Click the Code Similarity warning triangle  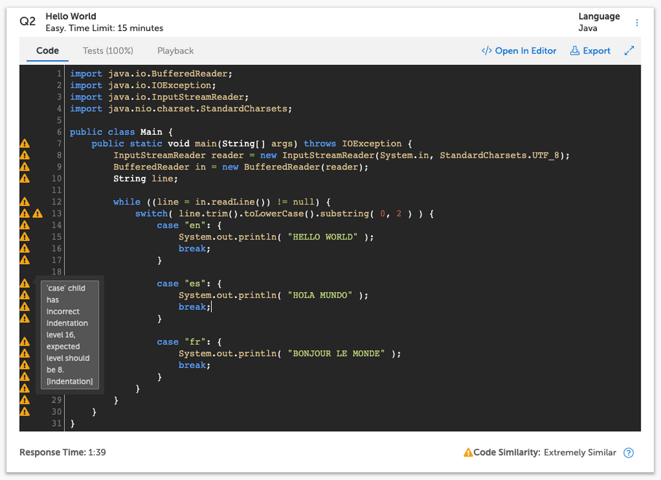pyautogui.click(x=468, y=453)
